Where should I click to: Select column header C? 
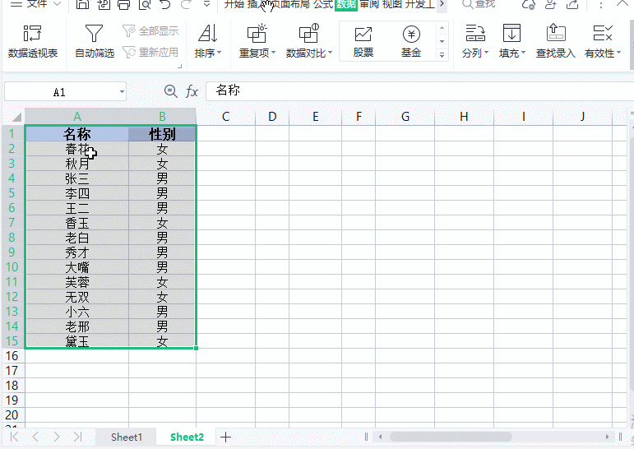(x=225, y=117)
